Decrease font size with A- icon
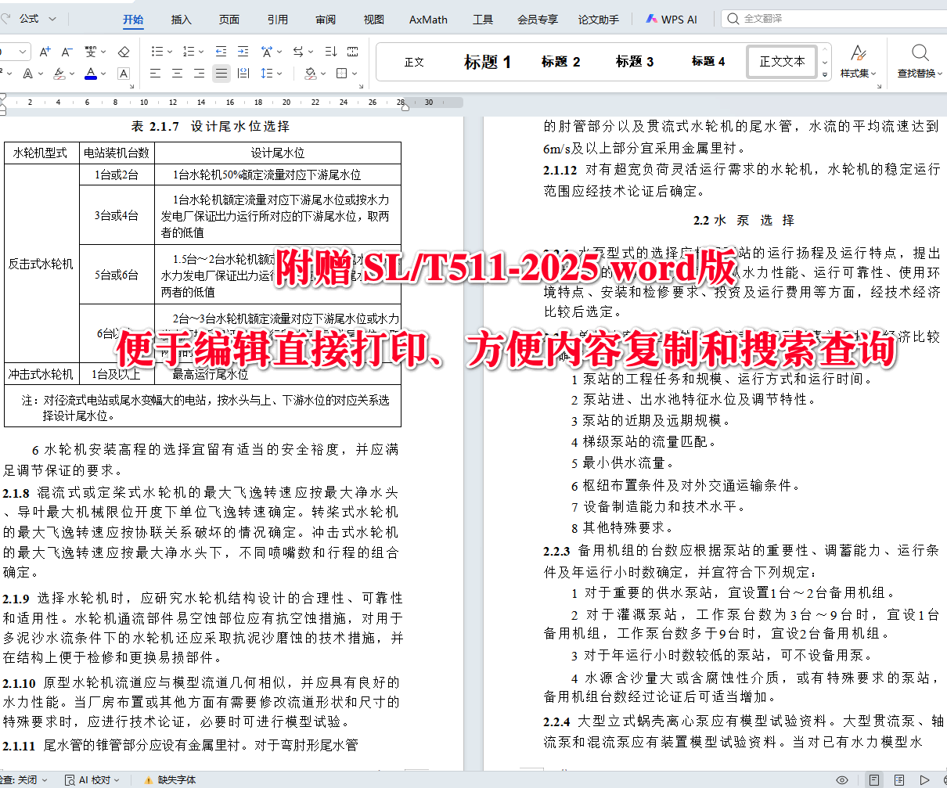The width and height of the screenshot is (947, 788). [66, 52]
